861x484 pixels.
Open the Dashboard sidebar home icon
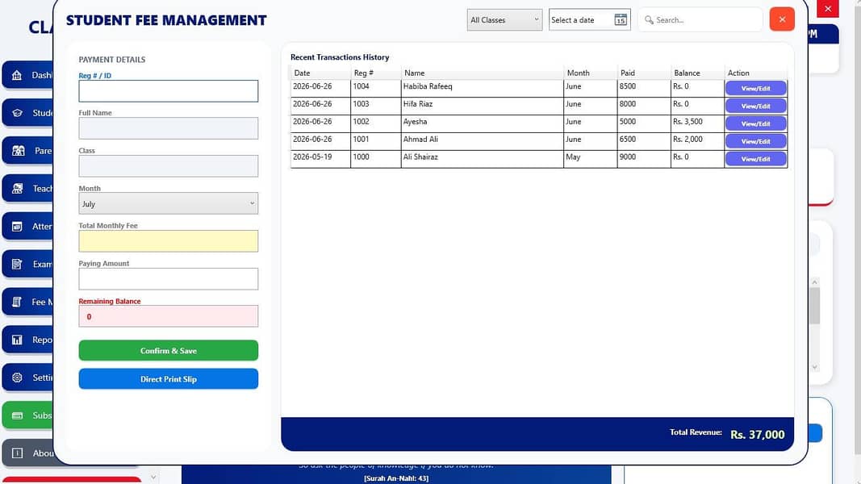coord(17,75)
